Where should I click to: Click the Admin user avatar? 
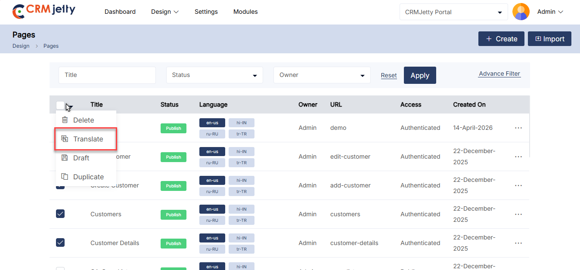tap(521, 12)
